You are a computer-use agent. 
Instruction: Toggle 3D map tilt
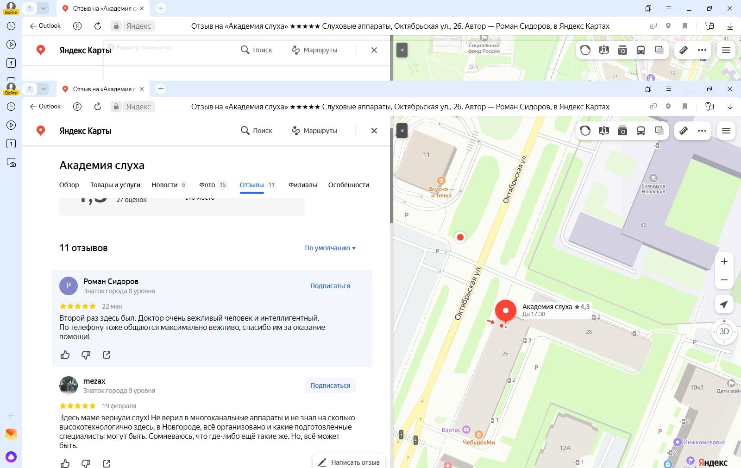[x=724, y=331]
